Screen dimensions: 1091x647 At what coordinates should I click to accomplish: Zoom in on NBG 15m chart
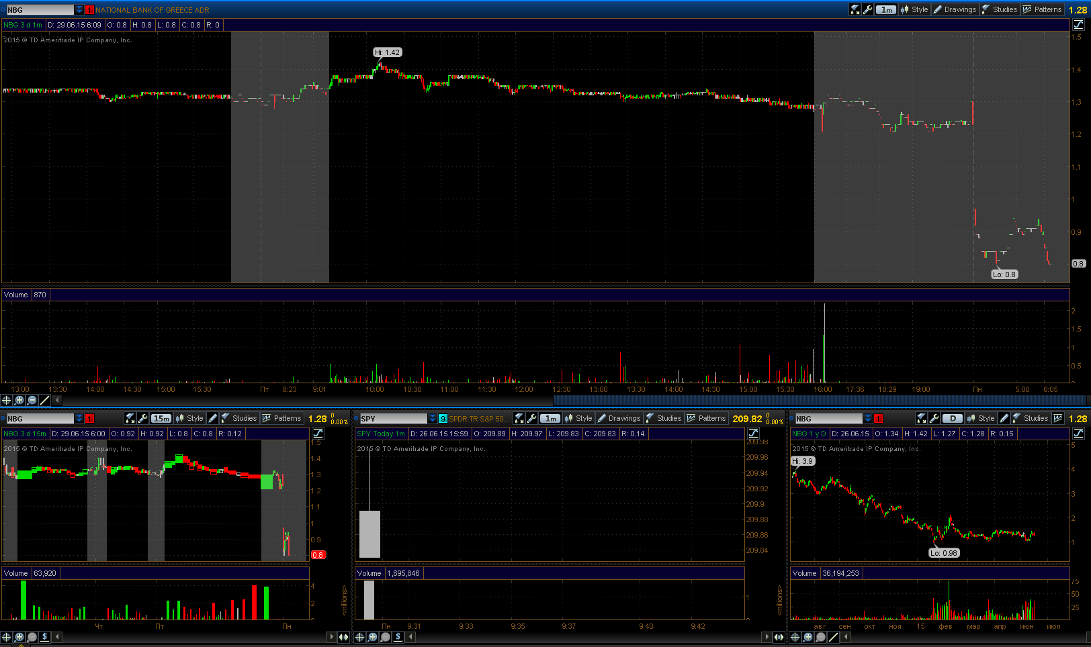[19, 637]
